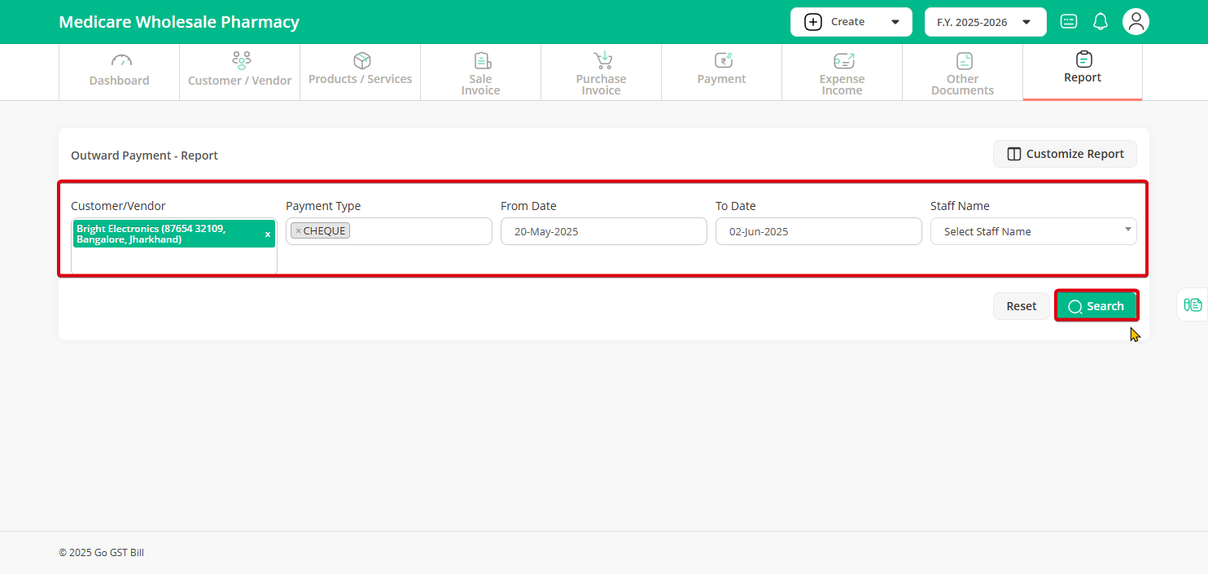Click the 'Outward Payment - Report' heading

145,156
